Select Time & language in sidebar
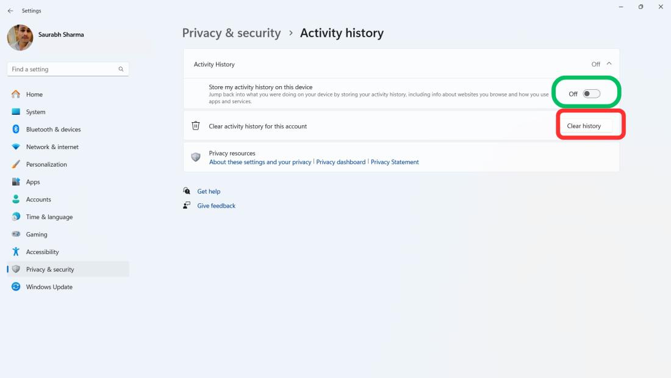The image size is (671, 378). pyautogui.click(x=49, y=217)
